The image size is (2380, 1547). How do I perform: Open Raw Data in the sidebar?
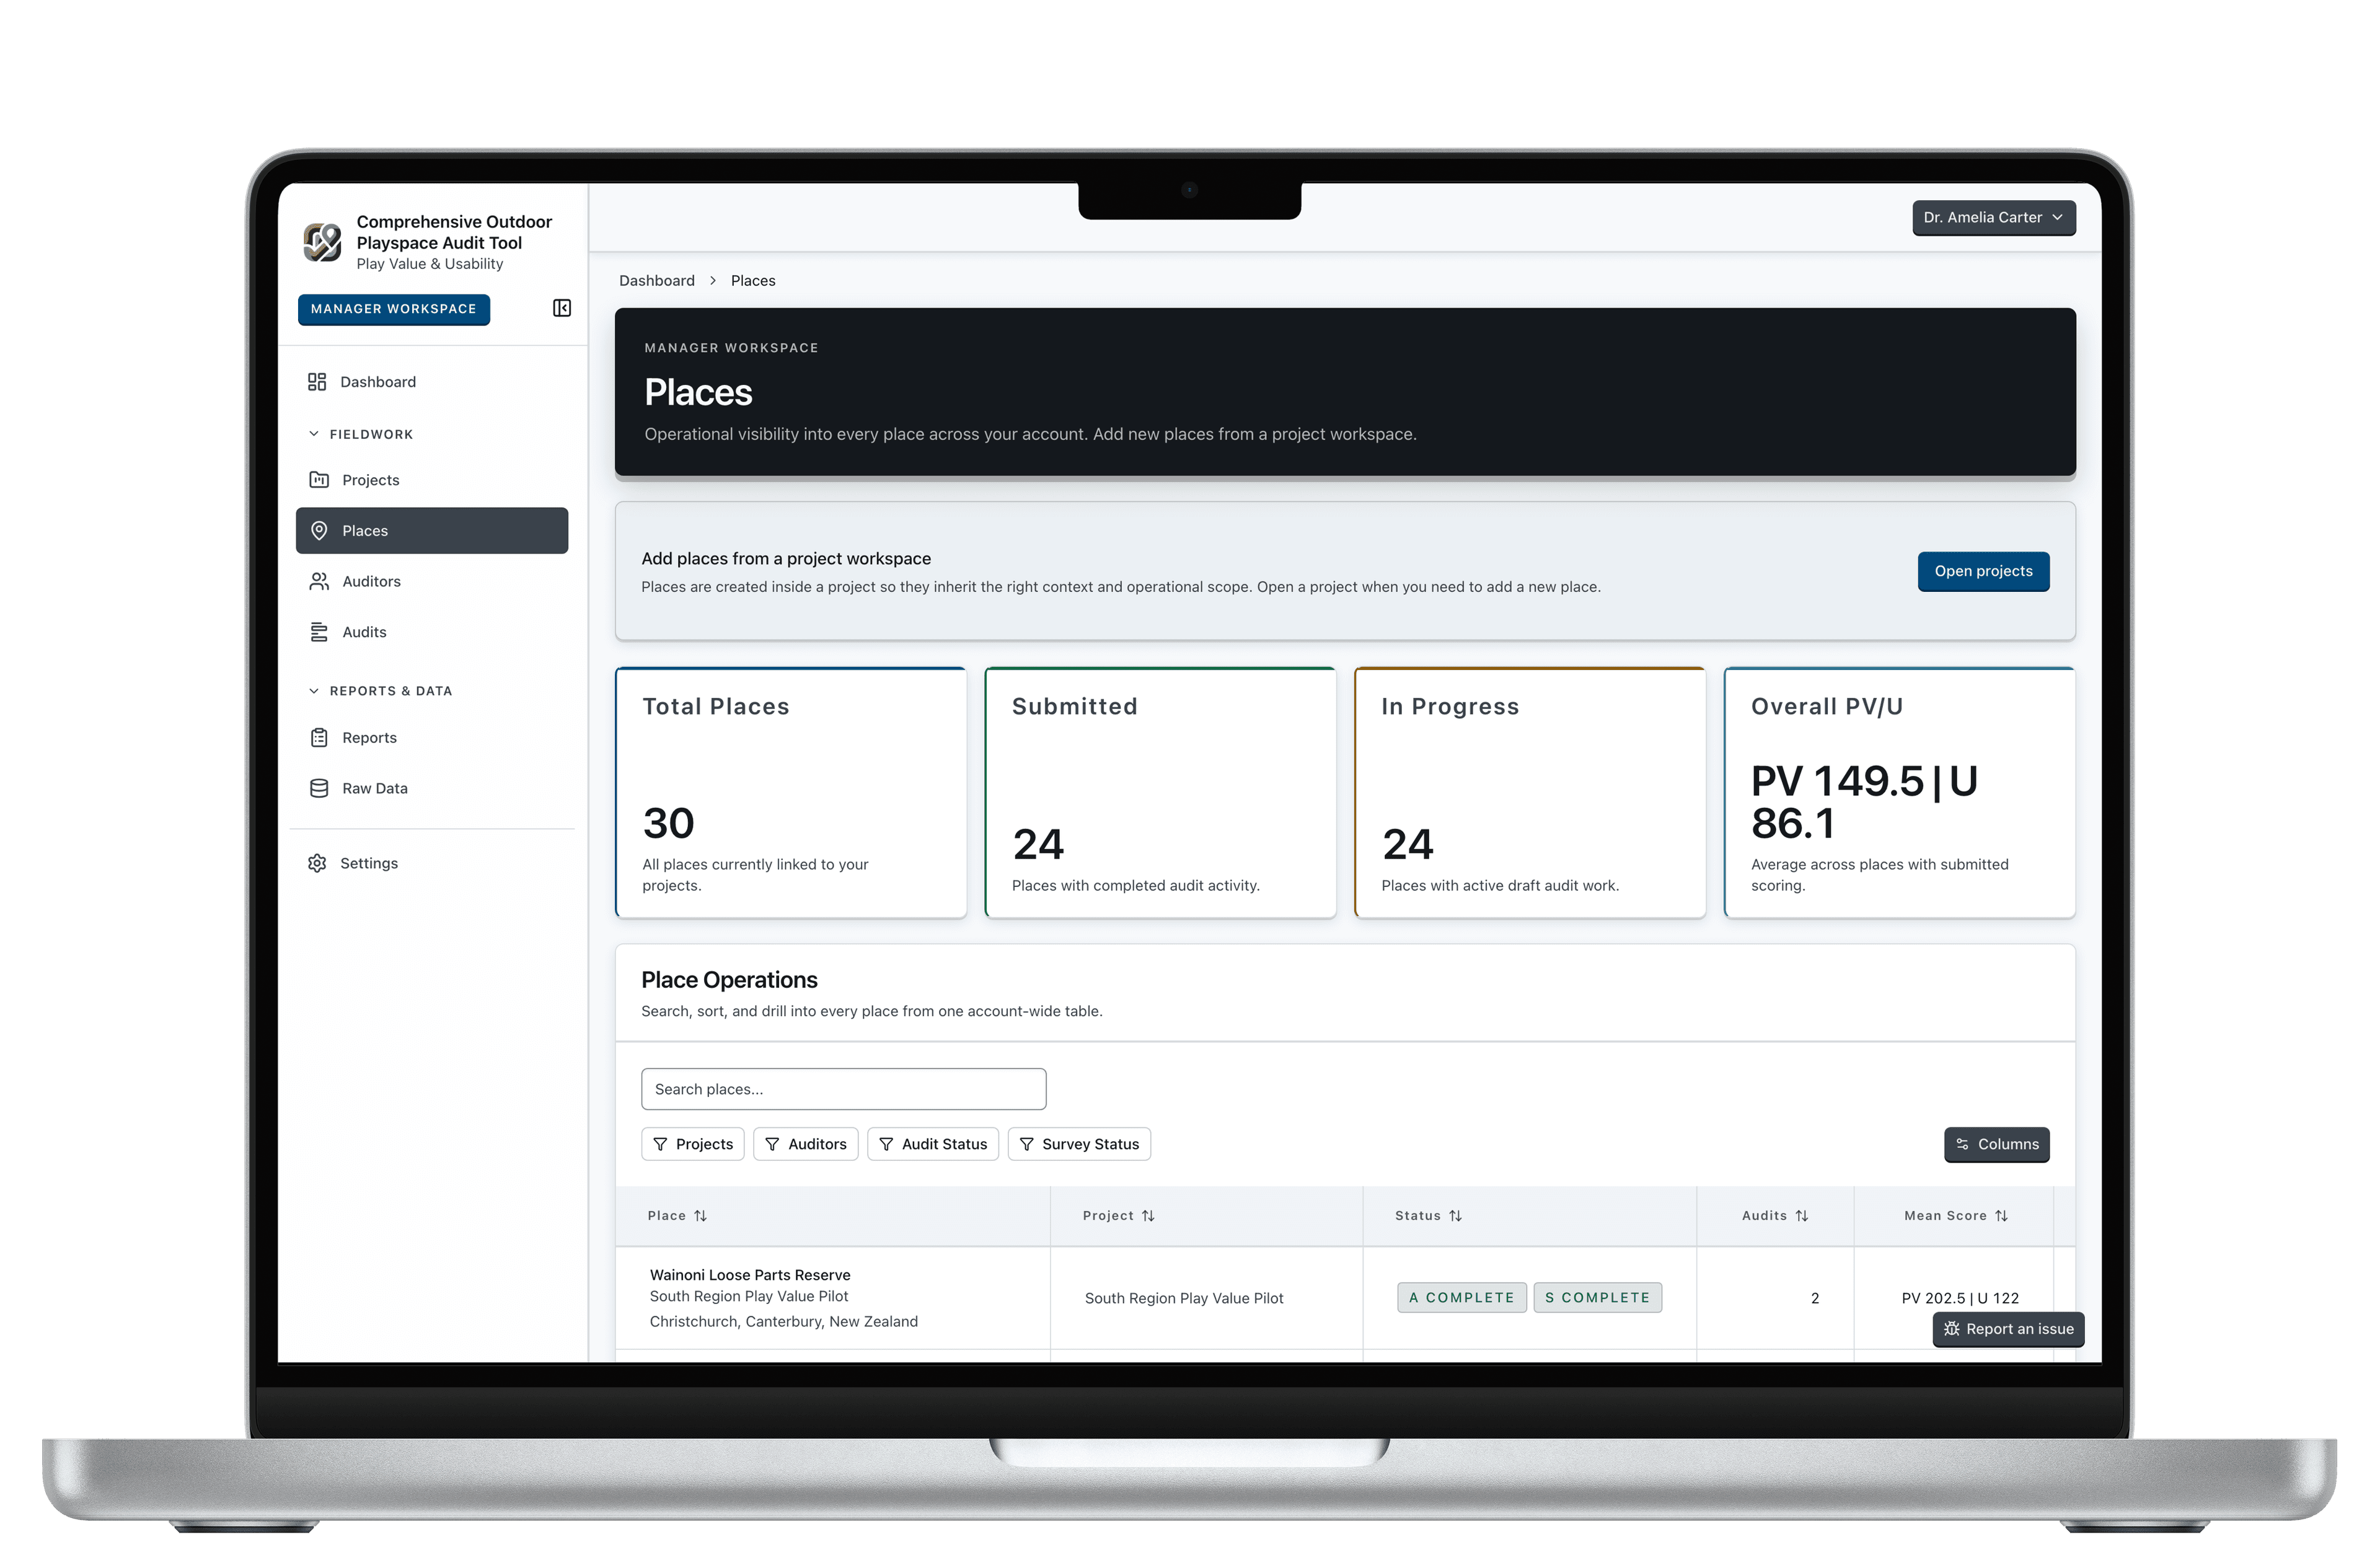(x=431, y=788)
